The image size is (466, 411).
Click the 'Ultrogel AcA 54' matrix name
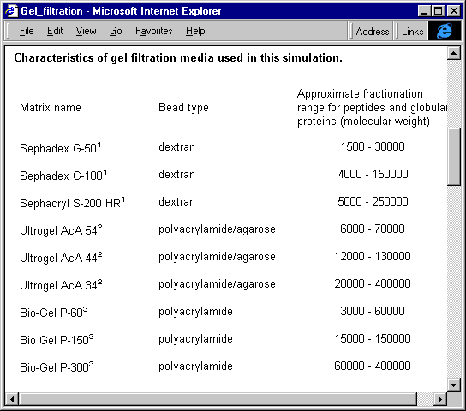point(61,230)
